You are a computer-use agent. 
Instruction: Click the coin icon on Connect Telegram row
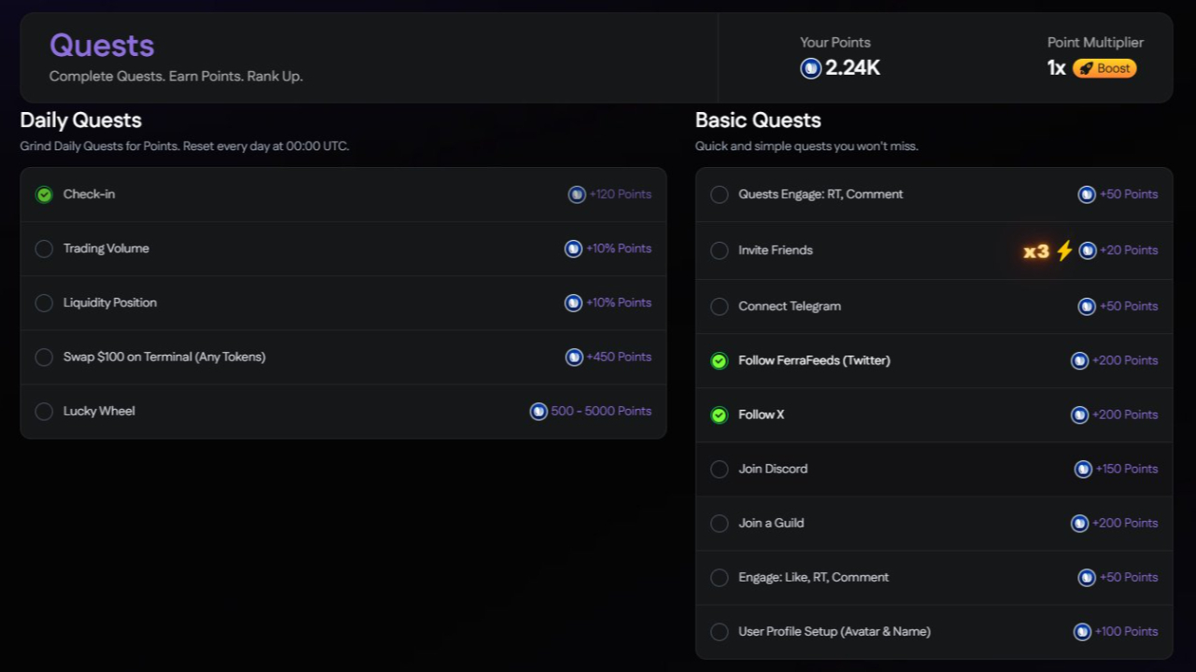tap(1087, 306)
